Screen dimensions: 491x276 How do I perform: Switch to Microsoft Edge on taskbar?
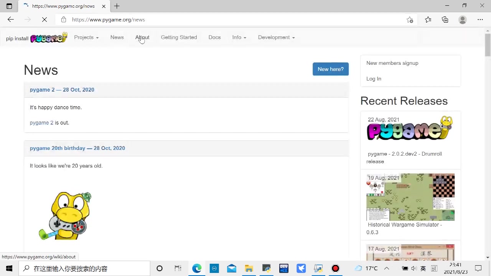[x=197, y=268]
